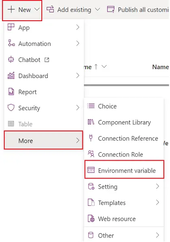Viewport: 170px width, 242px height.
Task: Expand the Add existing dropdown chevron
Action: point(97,9)
